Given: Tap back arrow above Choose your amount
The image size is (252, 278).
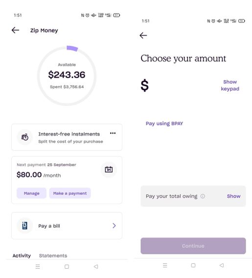Looking at the screenshot, I should click(x=143, y=35).
